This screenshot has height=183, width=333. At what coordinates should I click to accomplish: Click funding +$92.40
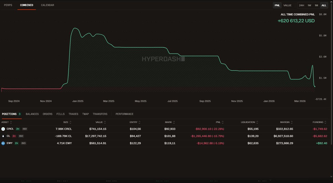click(321, 143)
